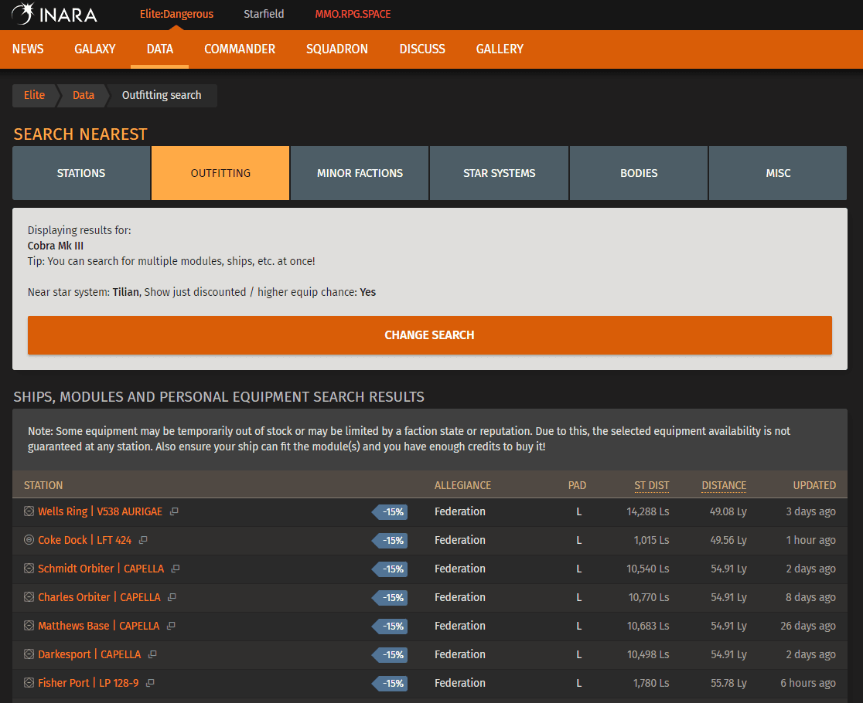Open the Star Systems search tab
The width and height of the screenshot is (863, 703).
point(499,173)
